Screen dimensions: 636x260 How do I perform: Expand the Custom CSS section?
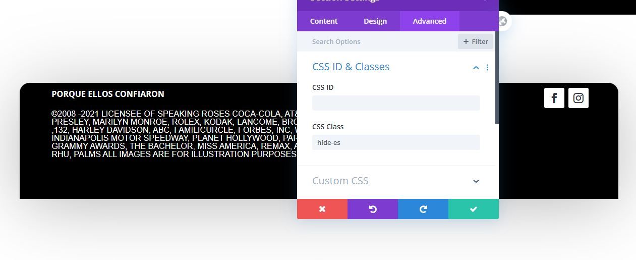coord(396,181)
